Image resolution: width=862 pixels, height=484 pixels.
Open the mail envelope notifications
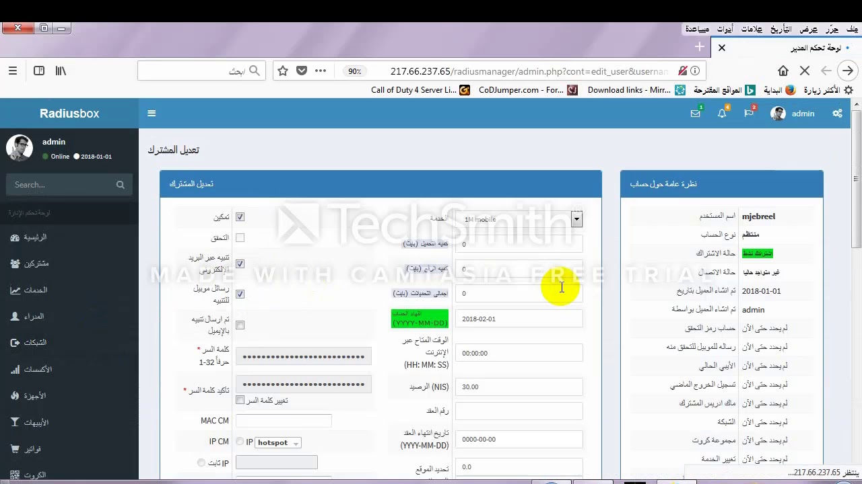[696, 114]
